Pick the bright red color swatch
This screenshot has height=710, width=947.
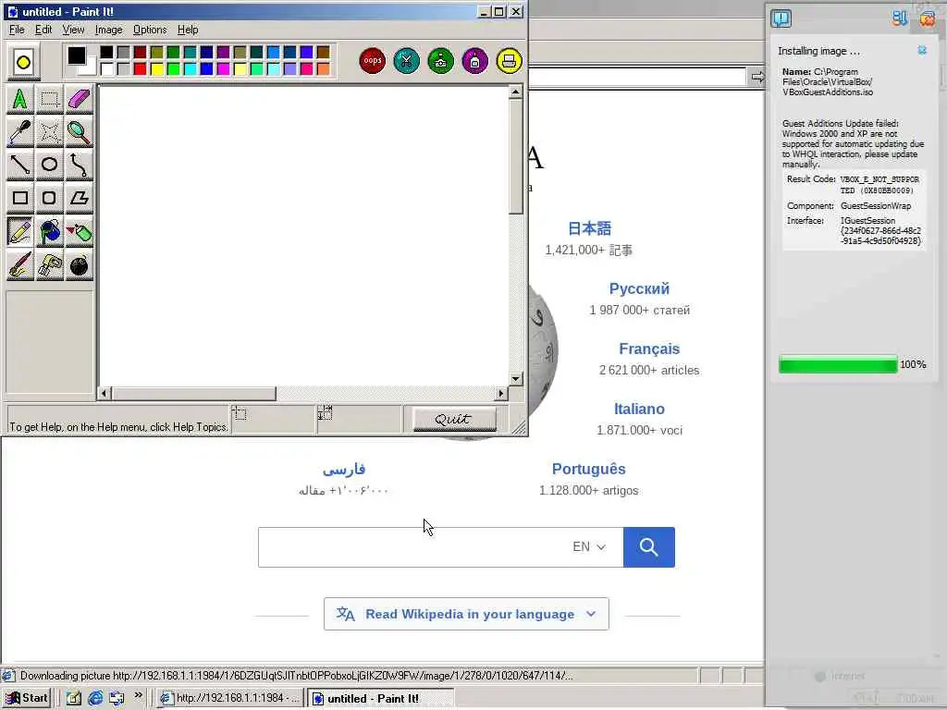(x=141, y=69)
